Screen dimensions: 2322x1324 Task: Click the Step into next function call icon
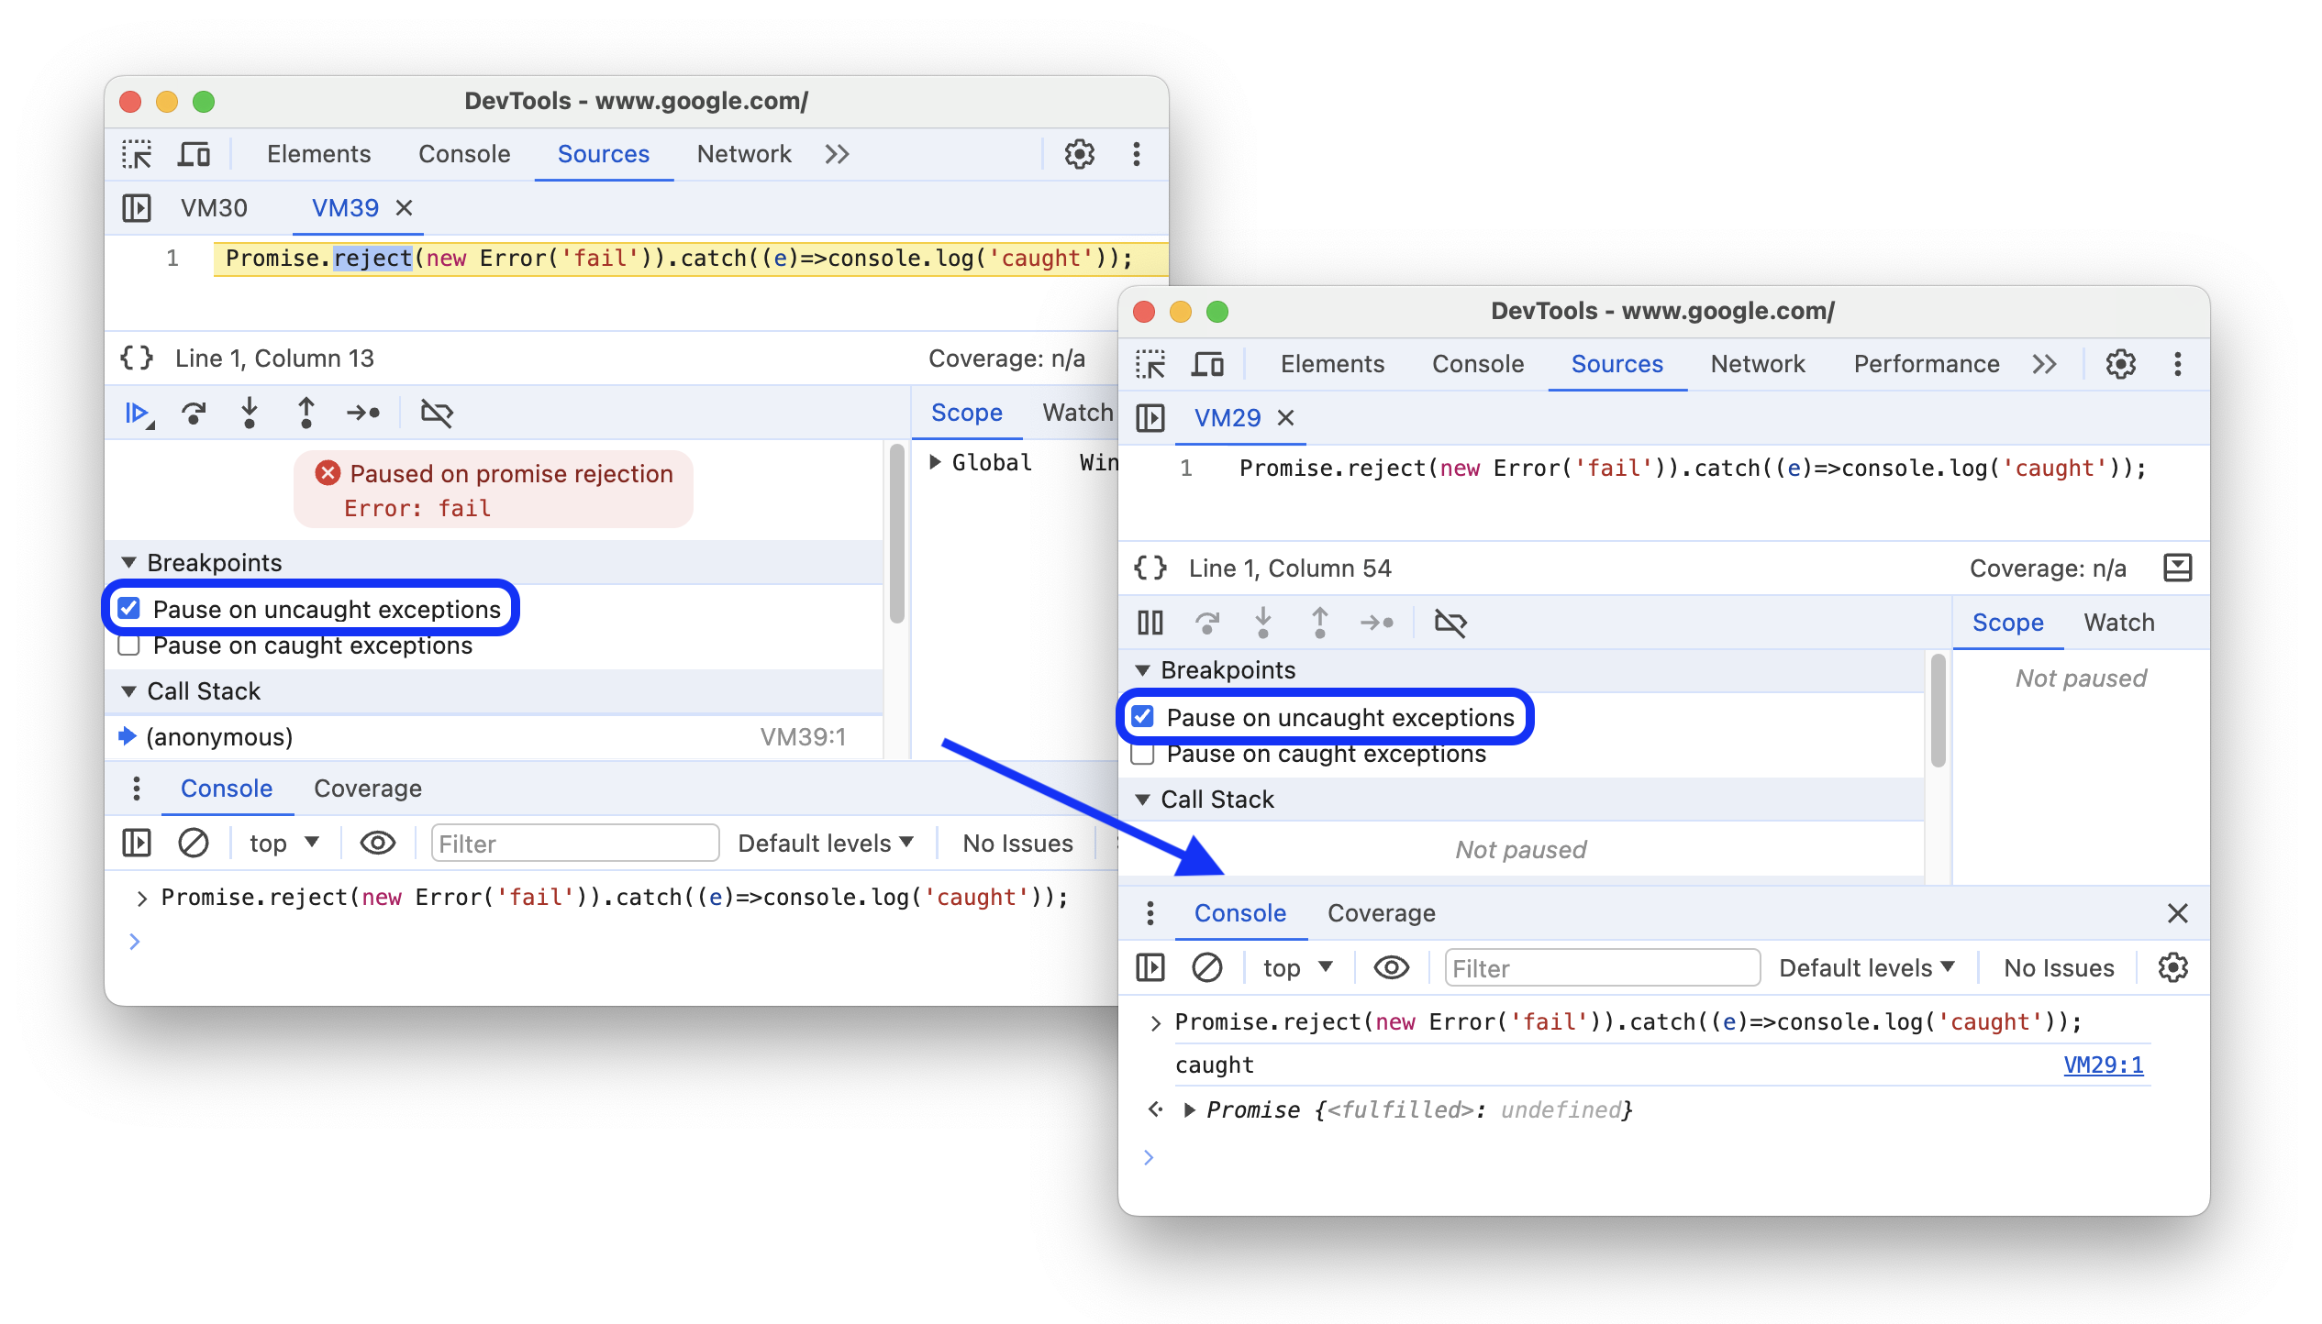(x=250, y=417)
